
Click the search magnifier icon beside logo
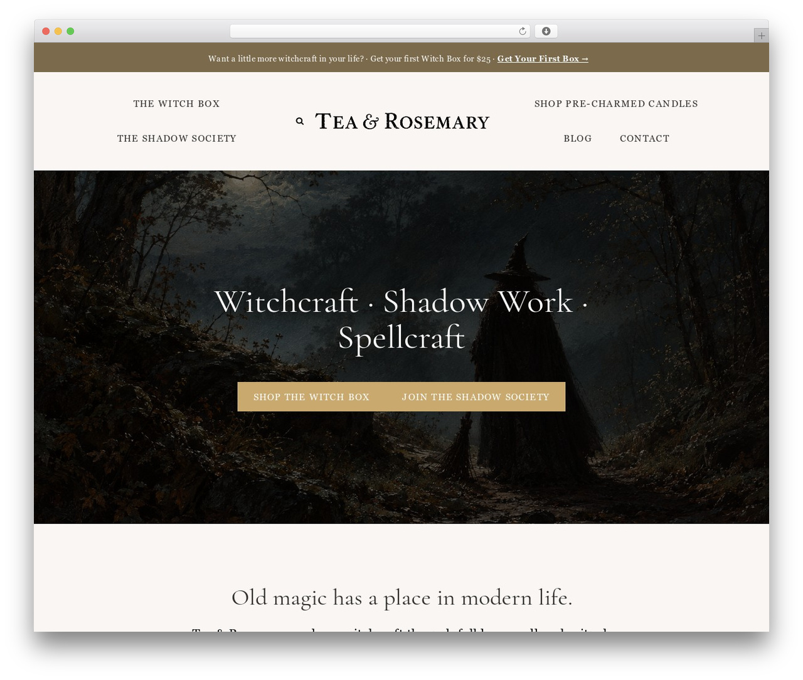click(x=300, y=121)
